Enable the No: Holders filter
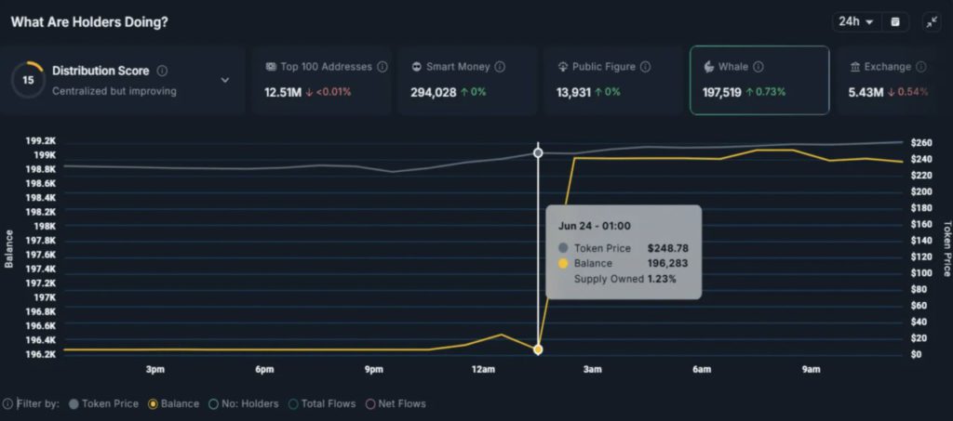Screen dimensions: 953x421 [245, 404]
